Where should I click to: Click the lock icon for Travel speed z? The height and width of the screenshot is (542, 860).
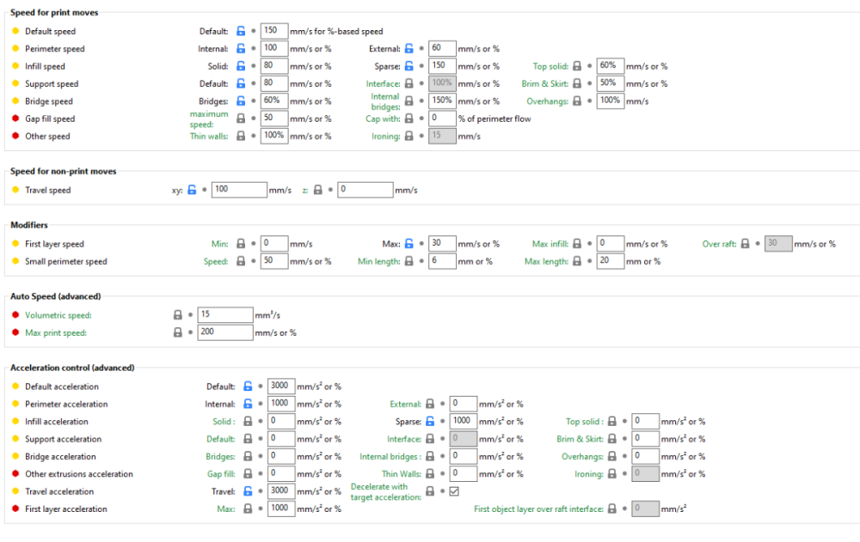point(317,190)
